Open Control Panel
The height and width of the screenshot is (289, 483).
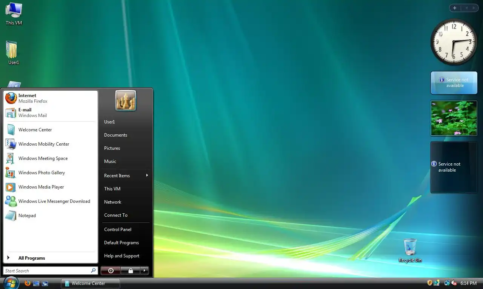click(x=126, y=230)
